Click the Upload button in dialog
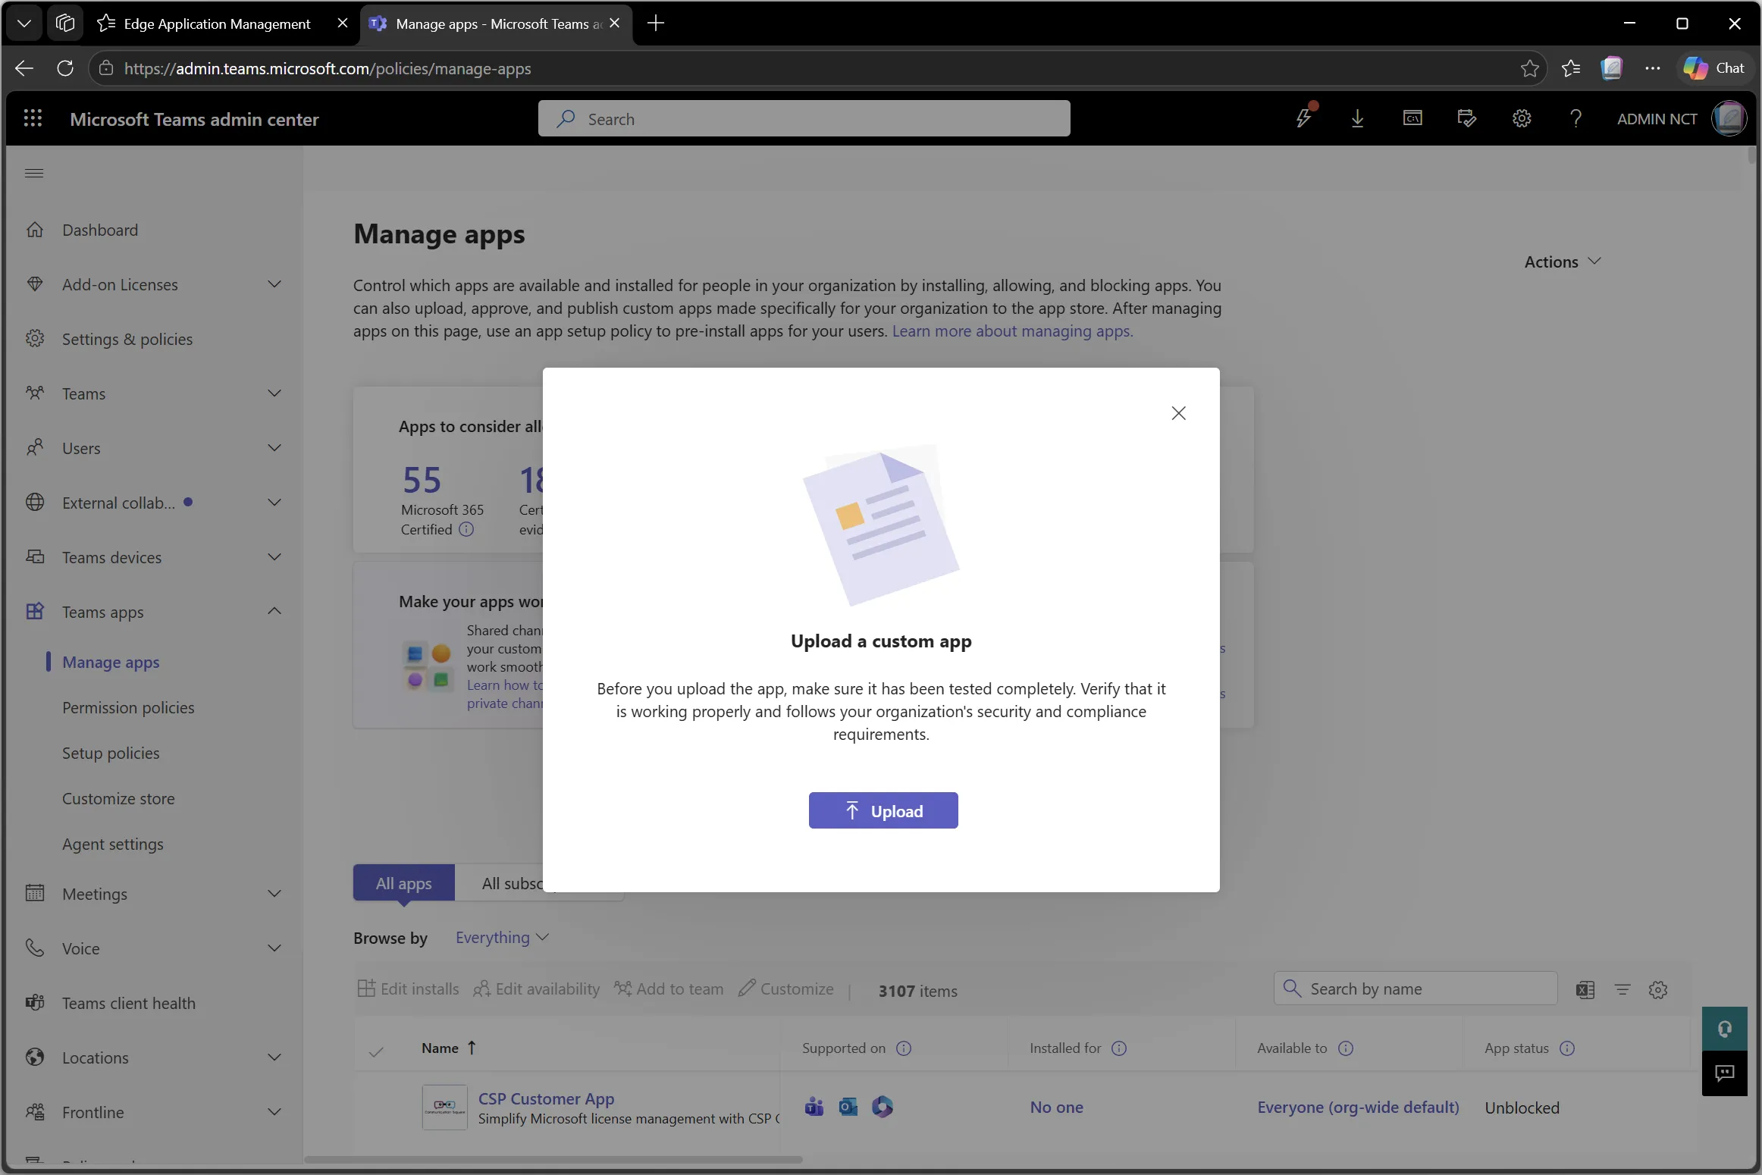Screen dimensions: 1762x1175 coord(883,810)
